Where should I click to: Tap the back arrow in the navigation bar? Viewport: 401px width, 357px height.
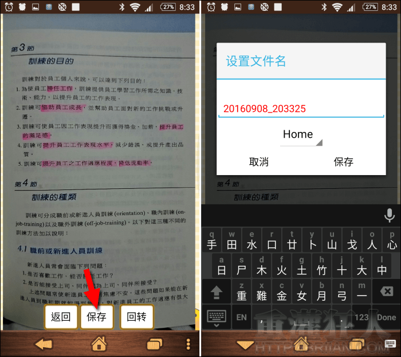44,344
